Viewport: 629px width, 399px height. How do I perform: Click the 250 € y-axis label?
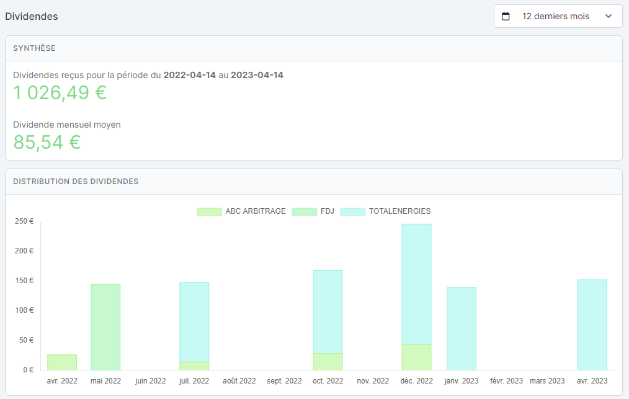pyautogui.click(x=24, y=221)
